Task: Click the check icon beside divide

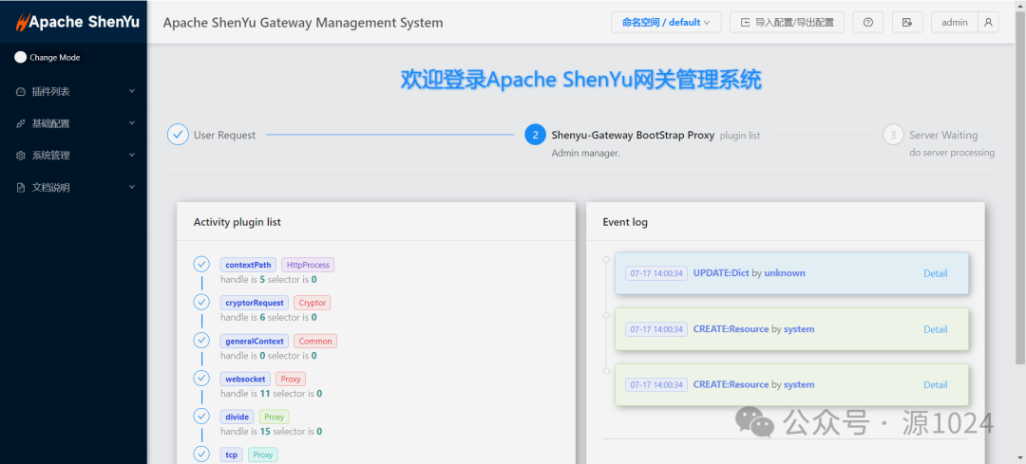Action: point(201,416)
